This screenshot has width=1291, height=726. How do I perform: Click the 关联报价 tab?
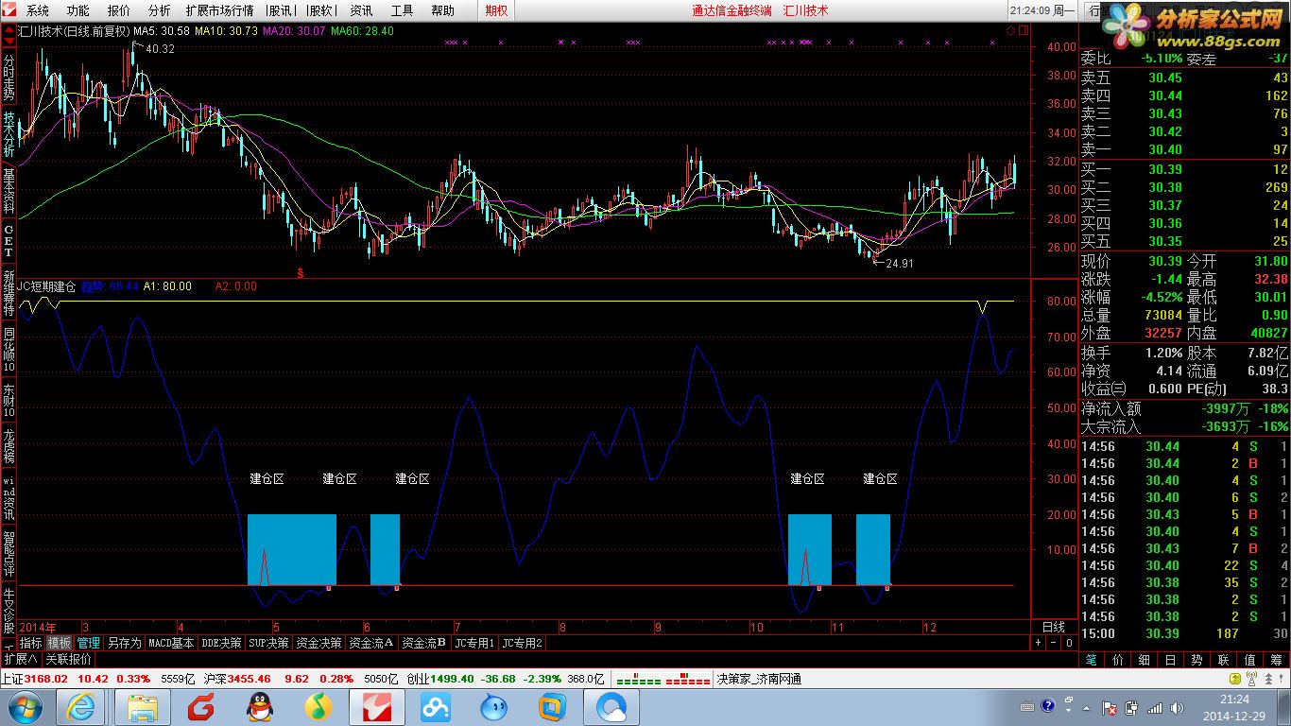click(x=69, y=659)
